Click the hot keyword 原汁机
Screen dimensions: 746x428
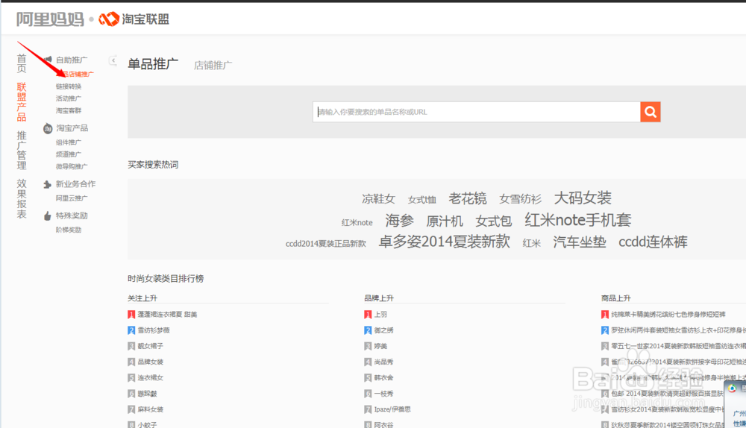coord(445,221)
